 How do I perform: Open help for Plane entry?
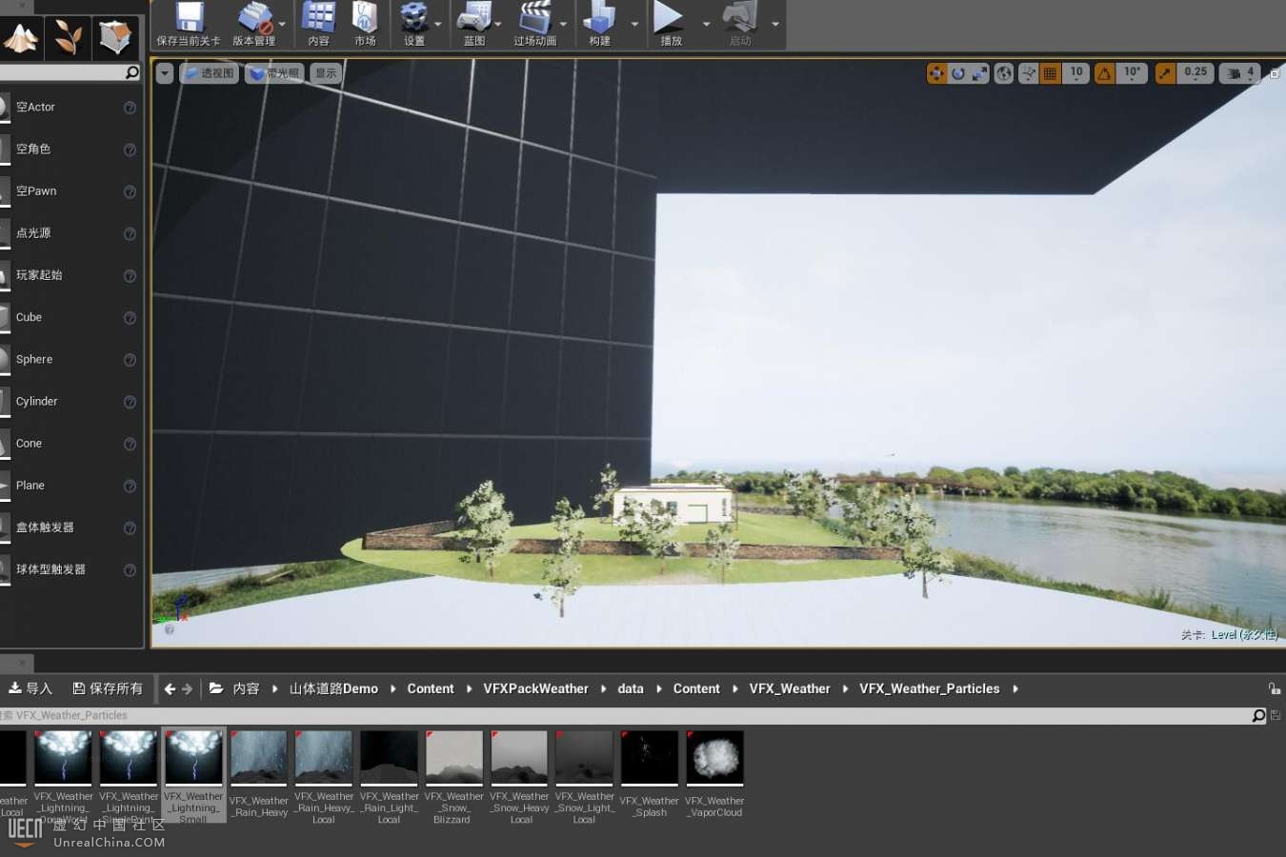tap(130, 486)
